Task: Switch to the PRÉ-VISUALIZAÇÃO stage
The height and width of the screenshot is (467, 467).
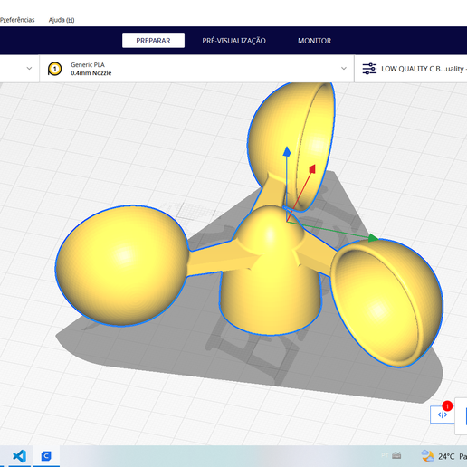Action: [x=233, y=41]
